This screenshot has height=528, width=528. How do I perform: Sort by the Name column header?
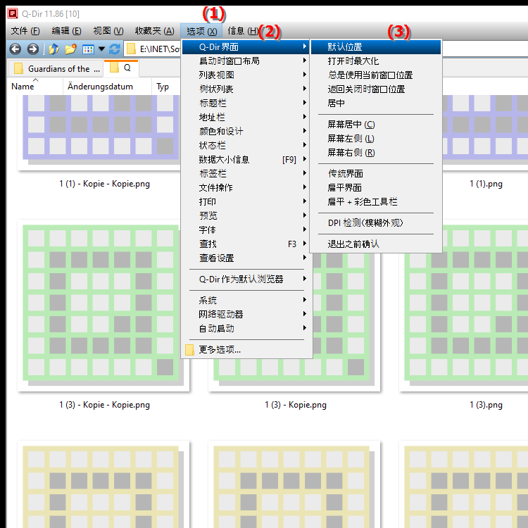(x=35, y=87)
